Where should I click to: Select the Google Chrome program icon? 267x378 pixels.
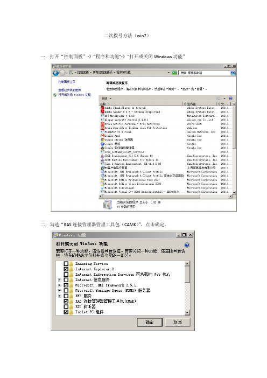[102, 140]
